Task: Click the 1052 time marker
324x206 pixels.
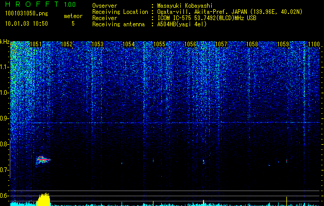Action: [67, 44]
